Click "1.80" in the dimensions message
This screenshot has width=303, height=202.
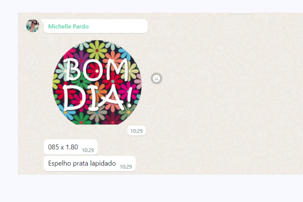(x=72, y=147)
